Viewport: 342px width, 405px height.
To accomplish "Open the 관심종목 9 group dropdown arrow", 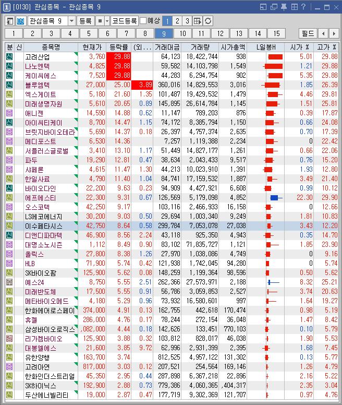I will [72, 21].
